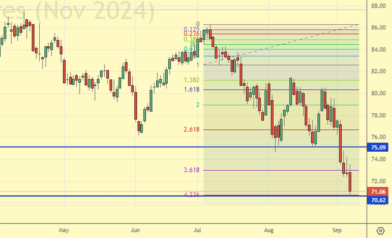Screen dimensions: 392x238
Task: Click the red 71.06 current price label
Action: (379, 191)
